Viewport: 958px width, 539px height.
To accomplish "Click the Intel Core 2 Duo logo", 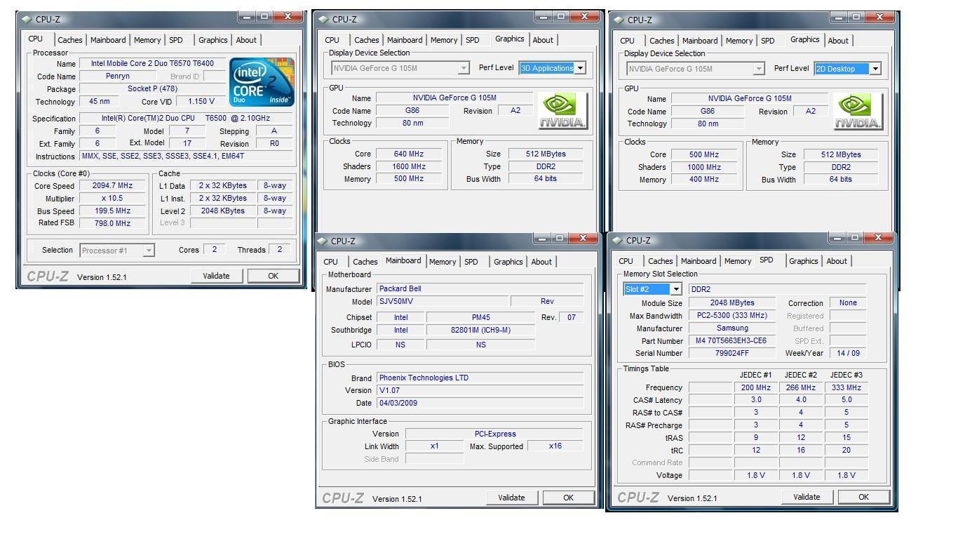I will 262,82.
